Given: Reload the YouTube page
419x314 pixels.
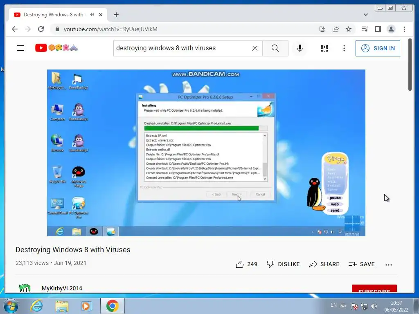Looking at the screenshot, I should coord(41,29).
